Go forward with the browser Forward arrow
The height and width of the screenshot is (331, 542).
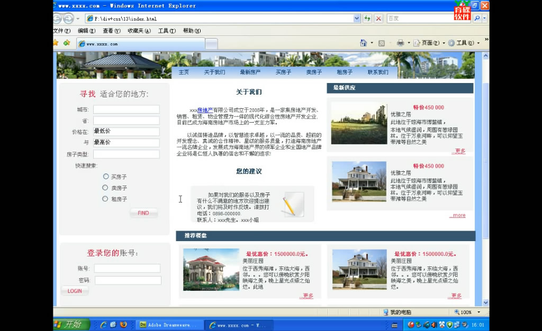(x=68, y=19)
